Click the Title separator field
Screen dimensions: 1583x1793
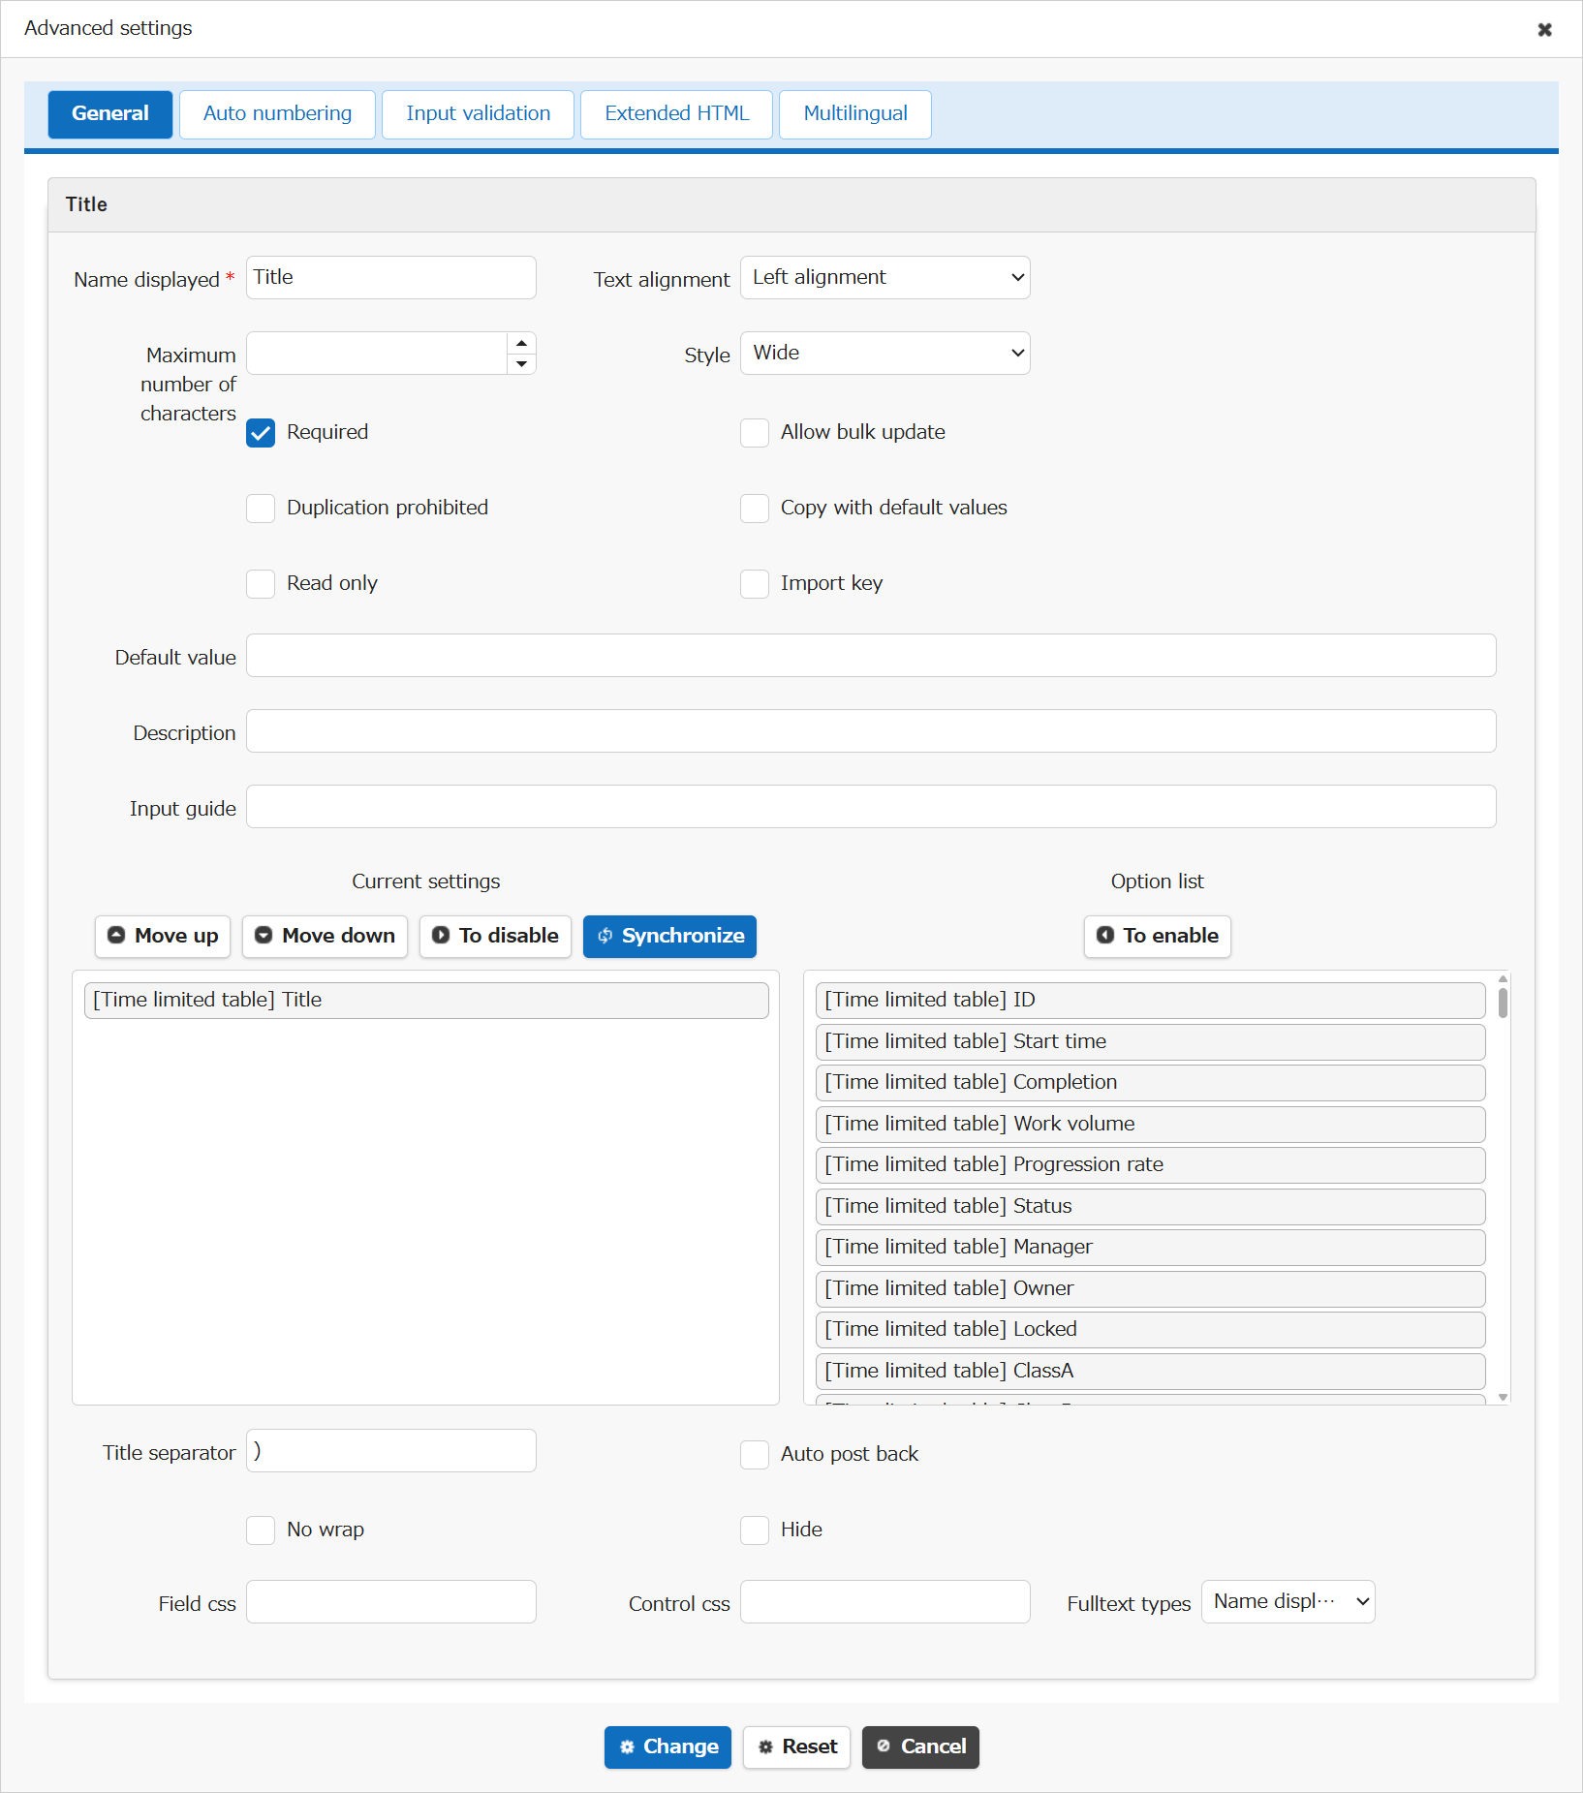(x=391, y=1451)
